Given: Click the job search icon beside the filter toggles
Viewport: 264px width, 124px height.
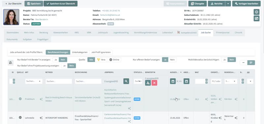Looking at the screenshot, I should [x=11, y=63].
